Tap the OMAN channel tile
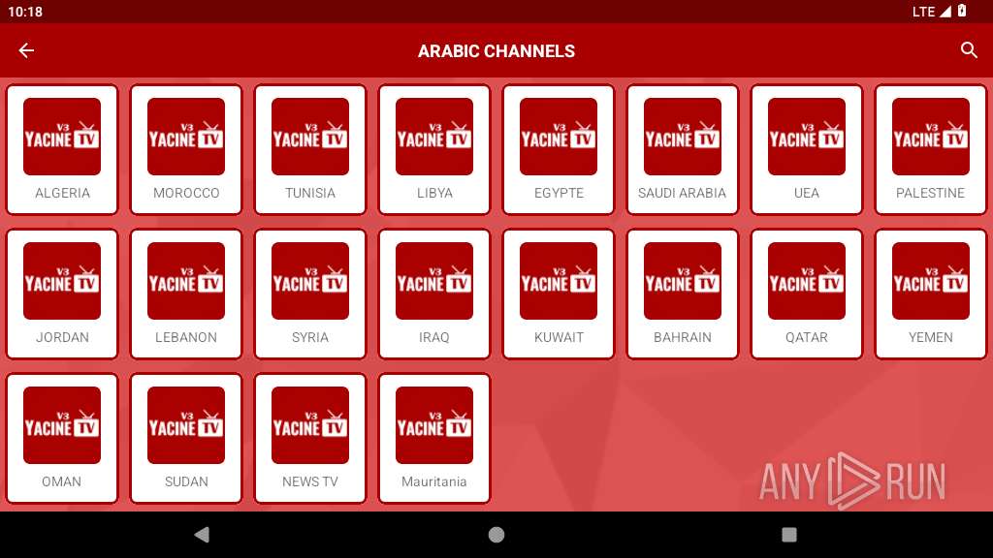This screenshot has height=558, width=993. coord(62,439)
